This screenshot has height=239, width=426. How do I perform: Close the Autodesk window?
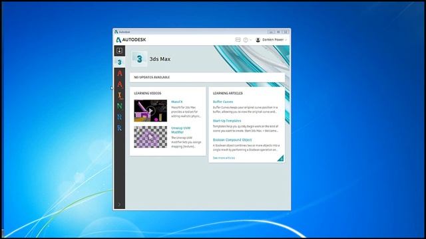(286, 32)
